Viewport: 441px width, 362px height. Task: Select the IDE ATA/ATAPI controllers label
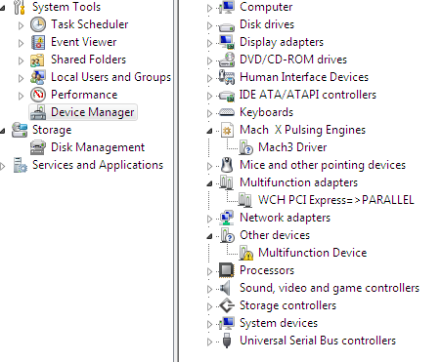[308, 95]
